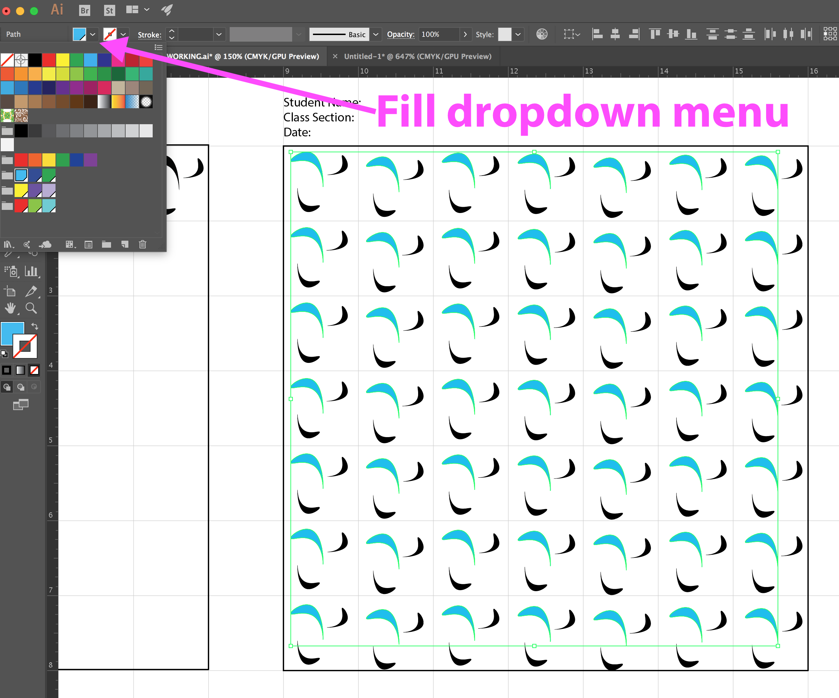The width and height of the screenshot is (839, 698).
Task: Click the New Color Group folder icon
Action: coord(106,245)
